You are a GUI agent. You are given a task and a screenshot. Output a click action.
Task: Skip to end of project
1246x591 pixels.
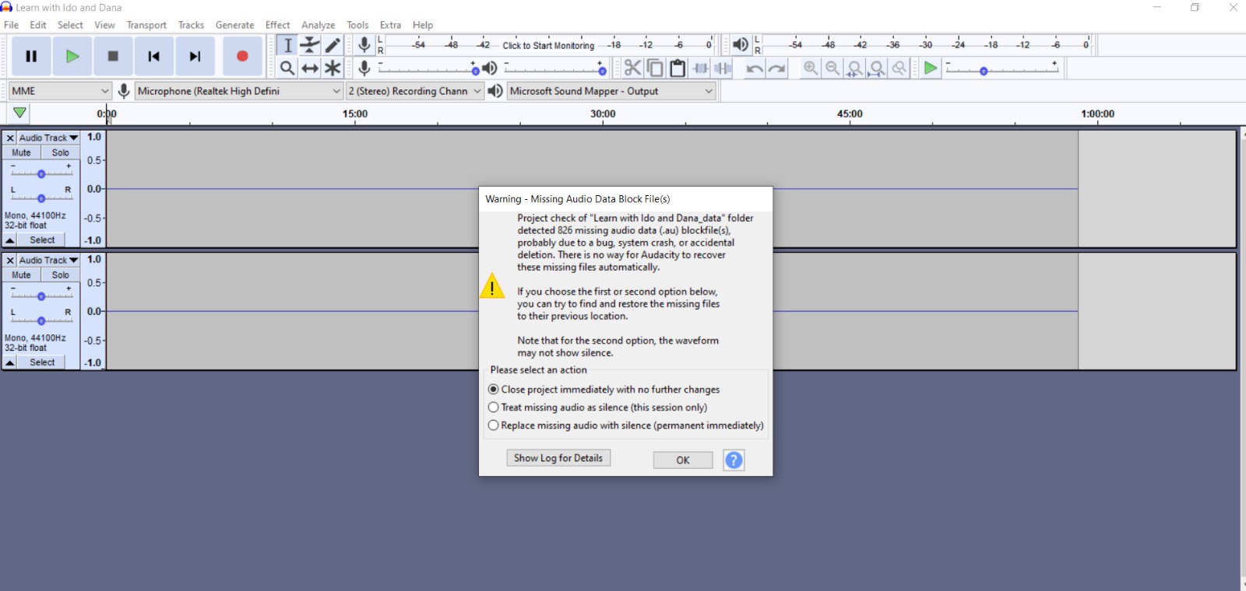coord(195,56)
